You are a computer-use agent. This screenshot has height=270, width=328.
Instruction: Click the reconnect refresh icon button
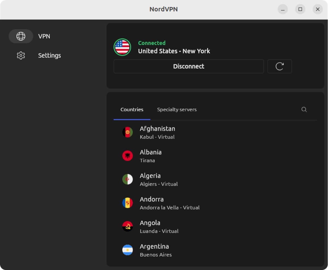[x=280, y=66]
